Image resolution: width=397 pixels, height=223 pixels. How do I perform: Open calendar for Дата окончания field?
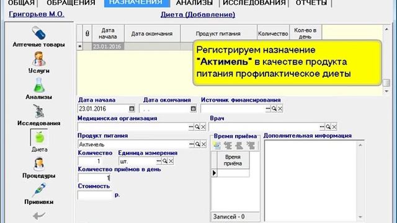193,109
